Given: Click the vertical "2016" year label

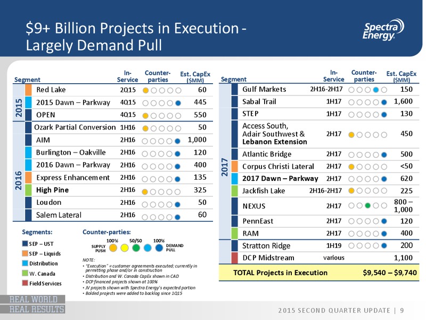Looking at the screenshot, I should 18,181.
